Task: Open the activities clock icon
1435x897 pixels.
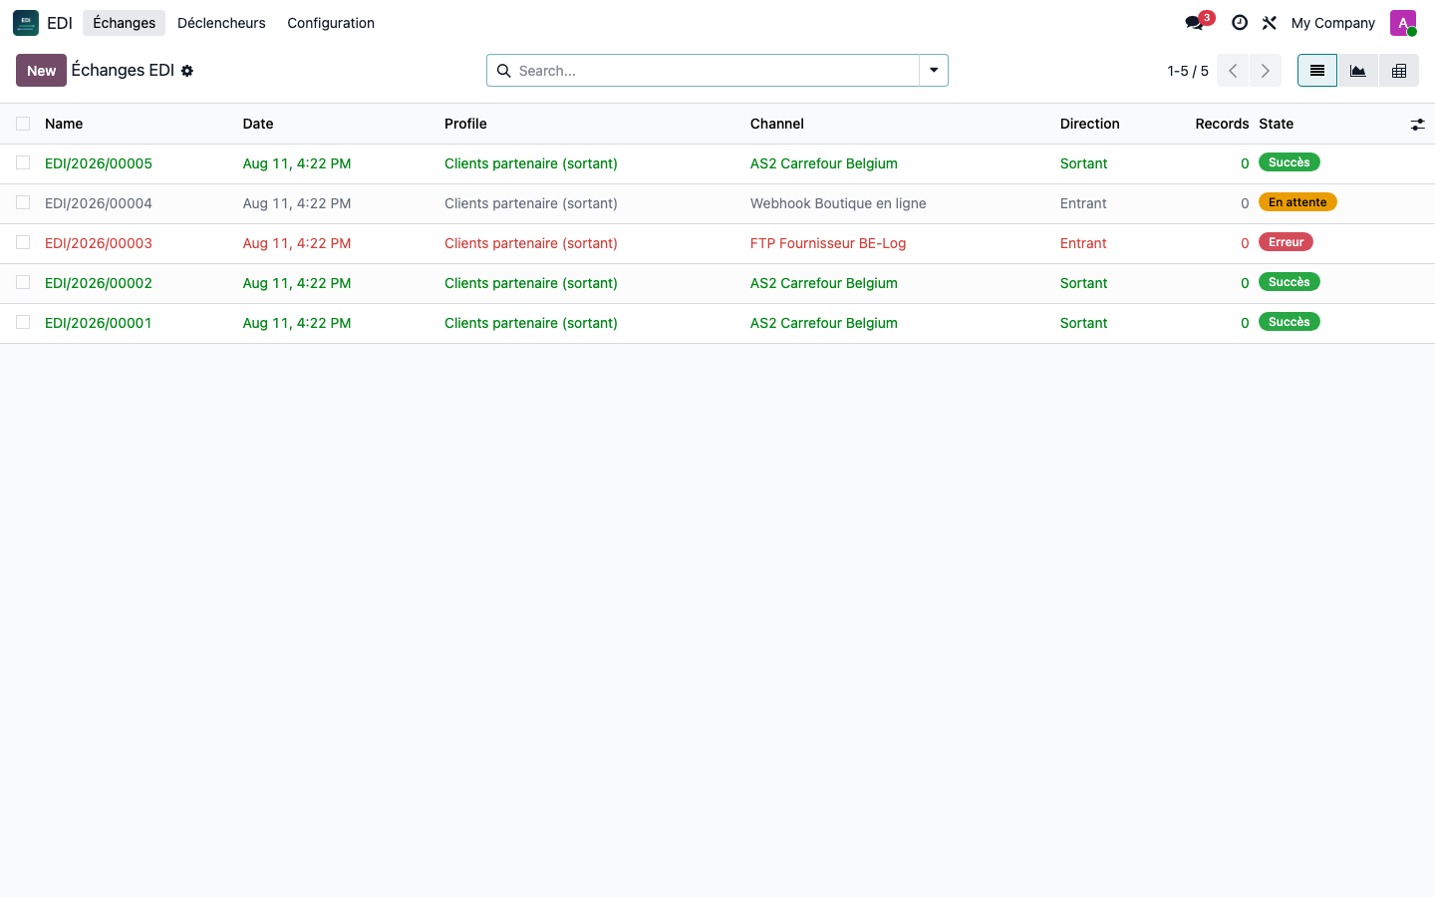Action: coord(1240,23)
